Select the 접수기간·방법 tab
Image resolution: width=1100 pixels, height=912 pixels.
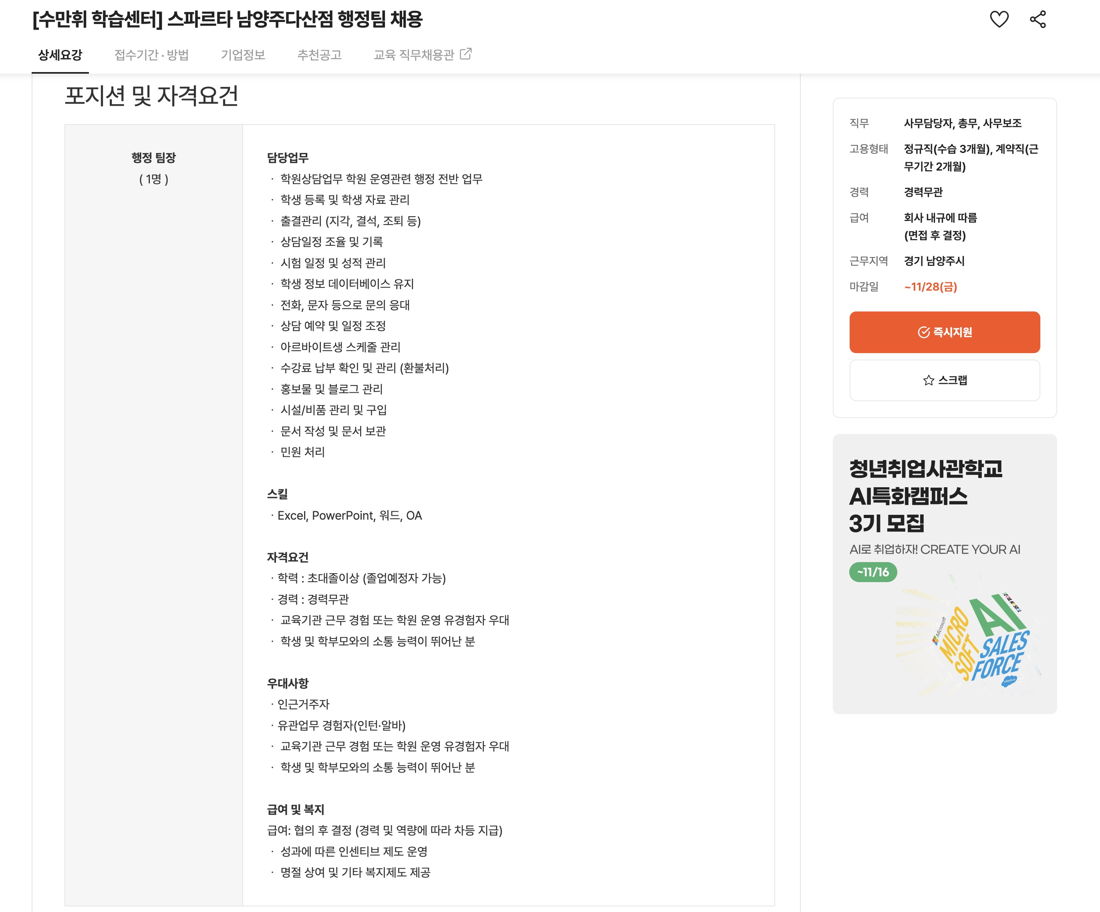pos(152,54)
